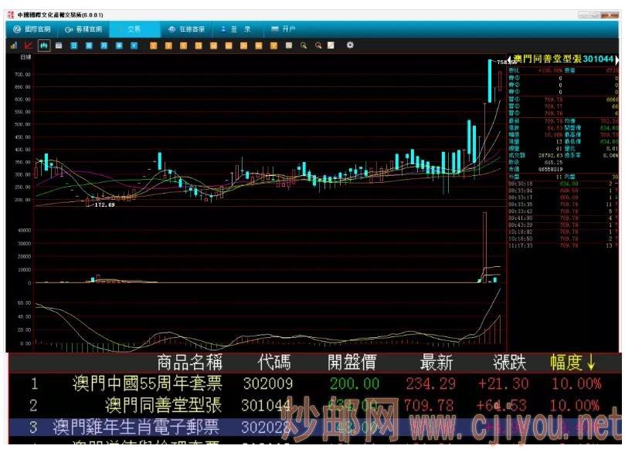The height and width of the screenshot is (449, 625).
Task: Click the 開盤價 column header
Action: pyautogui.click(x=352, y=363)
